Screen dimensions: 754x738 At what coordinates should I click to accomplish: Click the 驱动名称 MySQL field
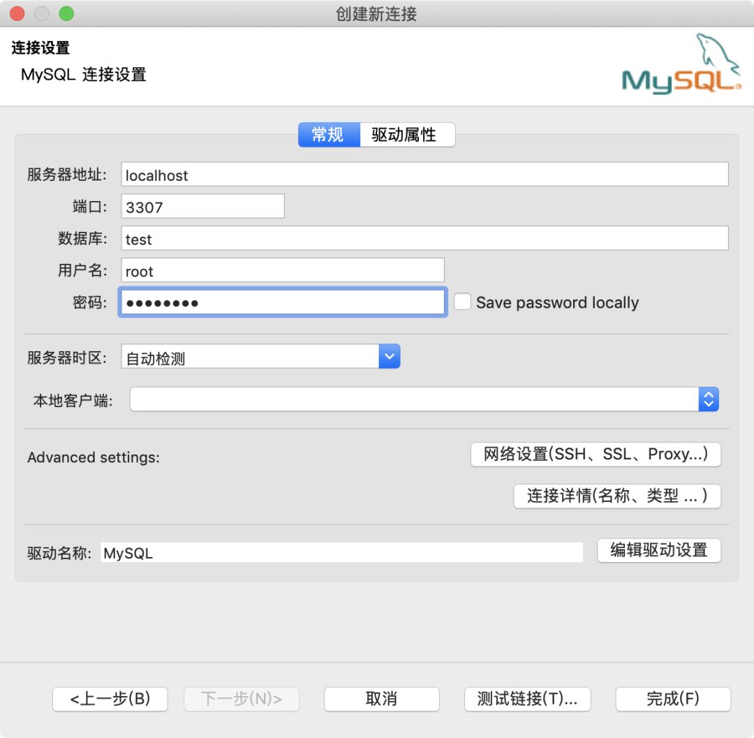pos(341,553)
